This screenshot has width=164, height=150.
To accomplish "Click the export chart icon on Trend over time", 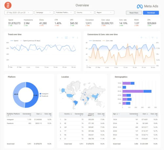I will tap(66, 38).
